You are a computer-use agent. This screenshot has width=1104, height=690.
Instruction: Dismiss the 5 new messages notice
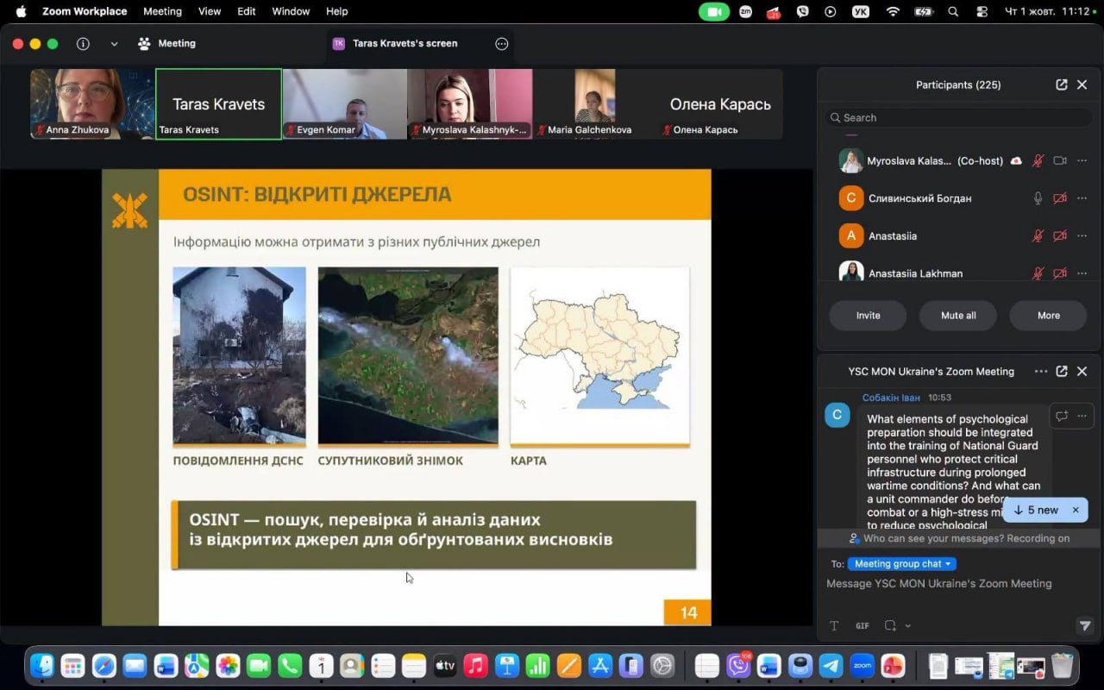(x=1076, y=510)
